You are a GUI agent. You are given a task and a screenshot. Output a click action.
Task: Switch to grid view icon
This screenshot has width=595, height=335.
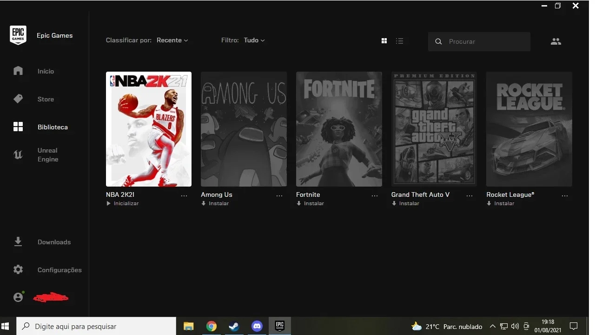pos(384,41)
